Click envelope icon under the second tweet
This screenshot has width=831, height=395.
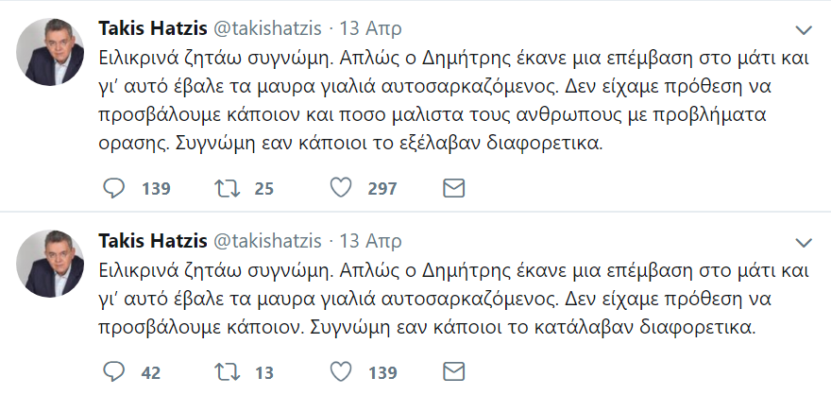click(454, 371)
